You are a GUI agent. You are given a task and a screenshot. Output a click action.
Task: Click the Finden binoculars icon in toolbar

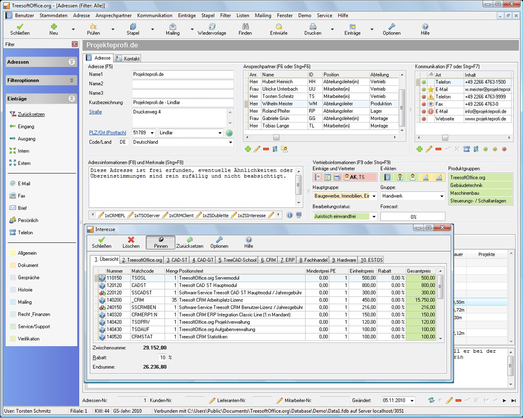click(x=245, y=27)
